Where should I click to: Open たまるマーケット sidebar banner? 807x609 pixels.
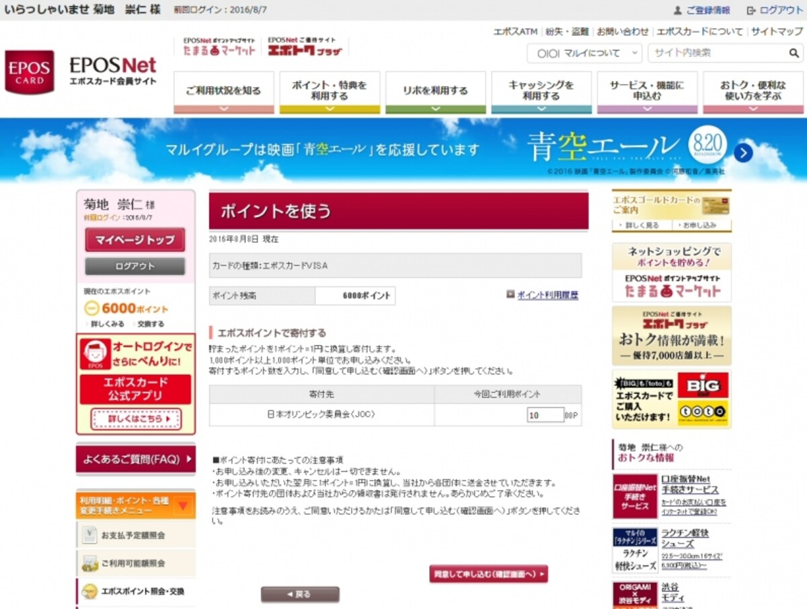click(671, 272)
